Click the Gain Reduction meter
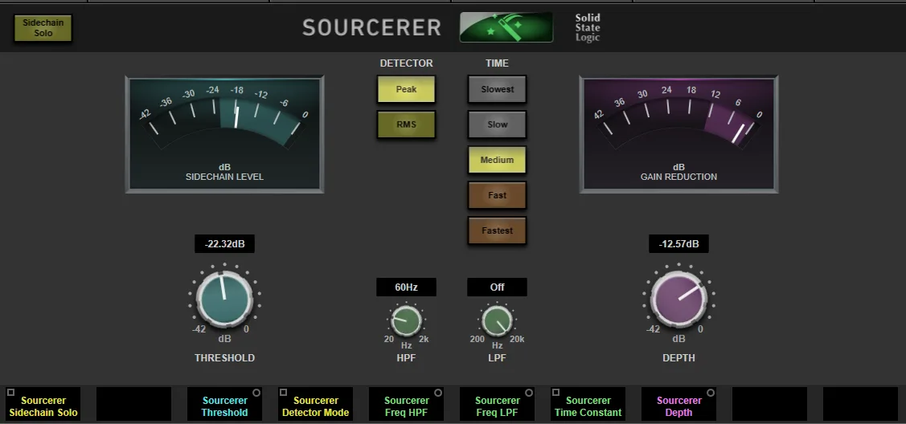 [x=679, y=134]
